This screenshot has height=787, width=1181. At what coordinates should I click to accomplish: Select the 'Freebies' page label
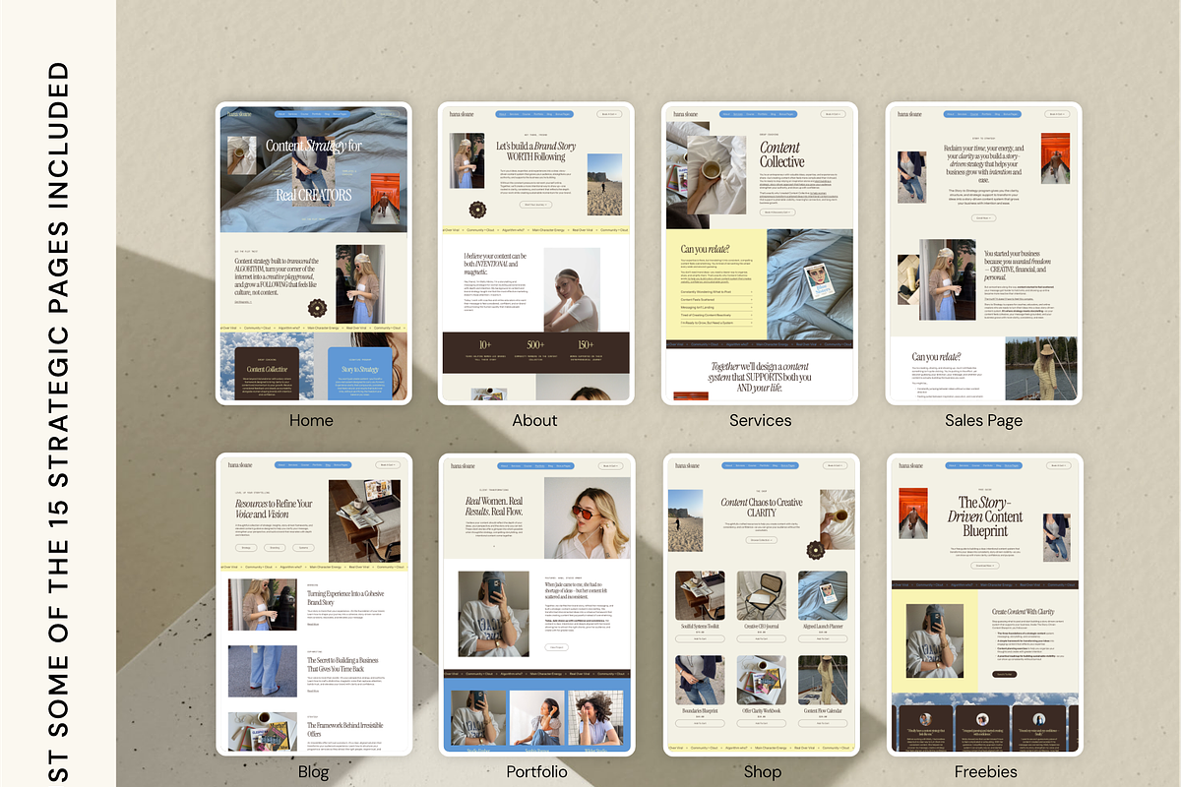click(x=985, y=771)
